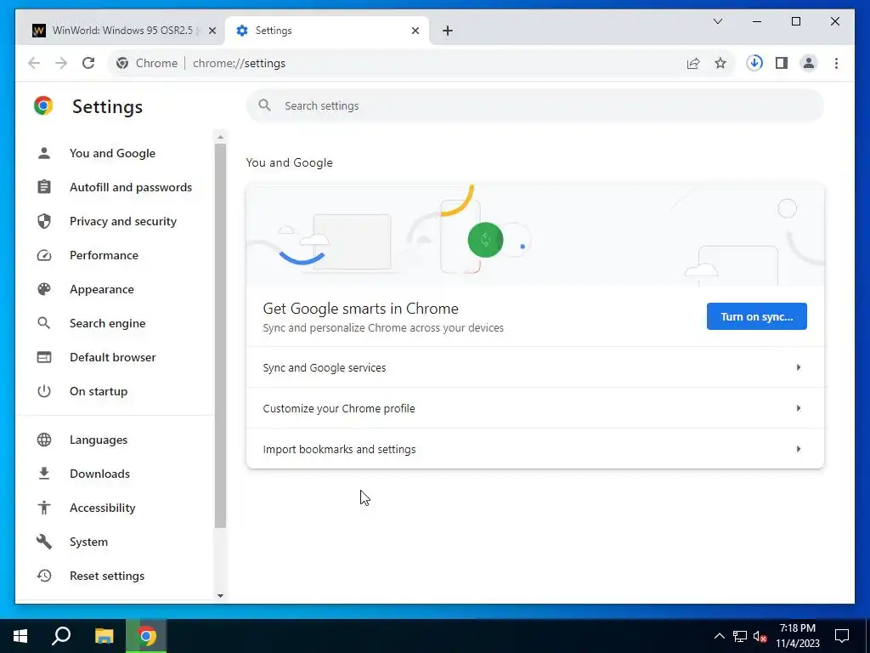Screen dimensions: 870x653
Task: Open the Privacy and security section
Action: point(123,221)
